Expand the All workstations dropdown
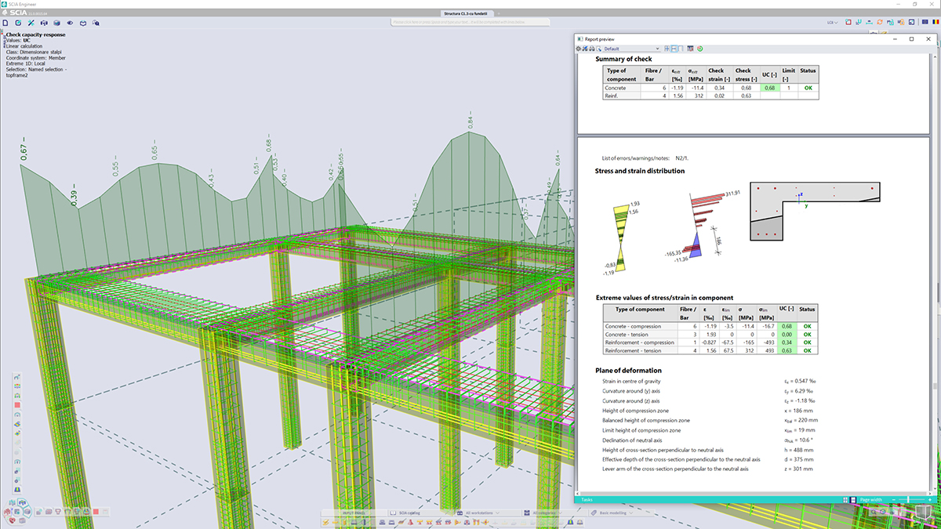 [481, 513]
